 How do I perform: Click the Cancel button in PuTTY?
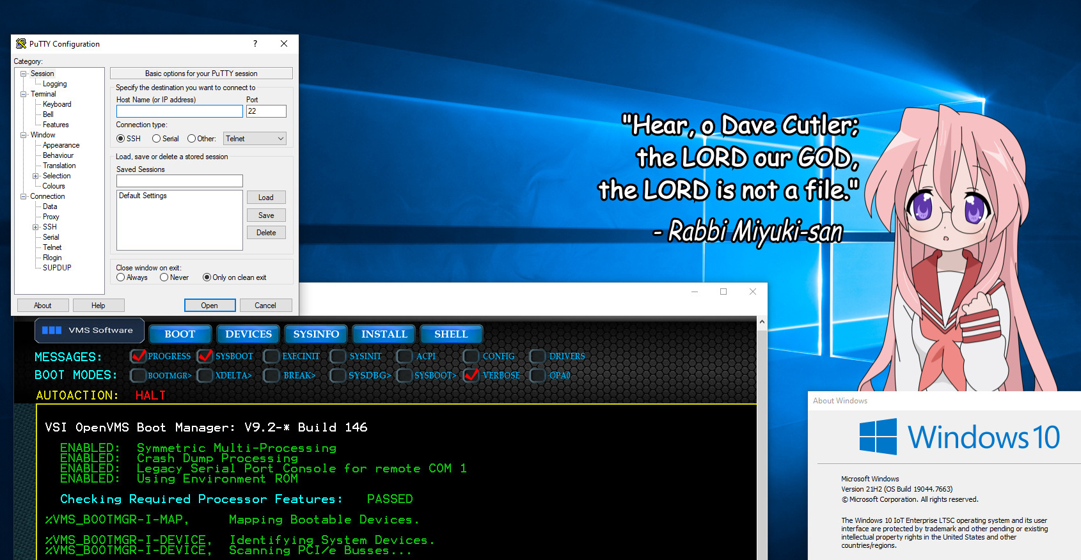pos(265,306)
